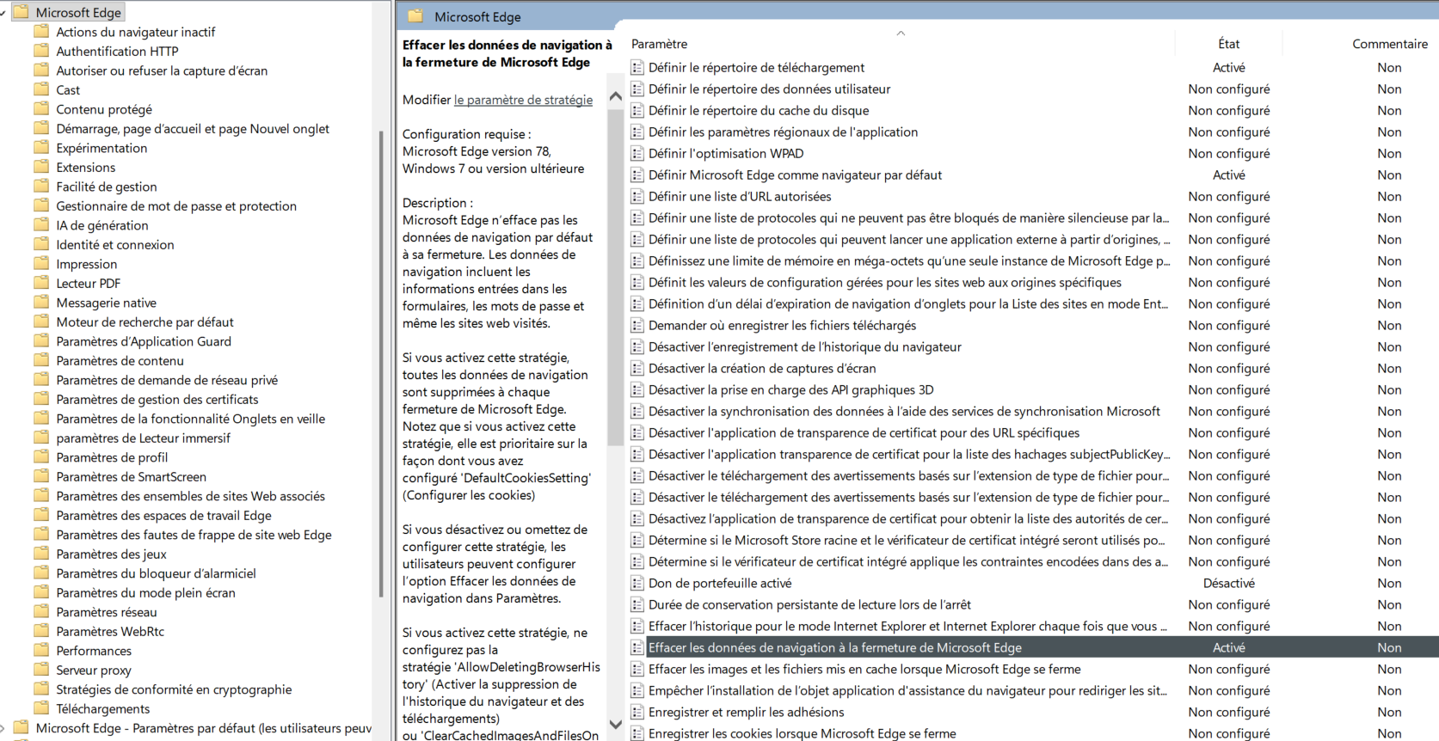Collapse the Microsoft Edge tree node

(3, 13)
